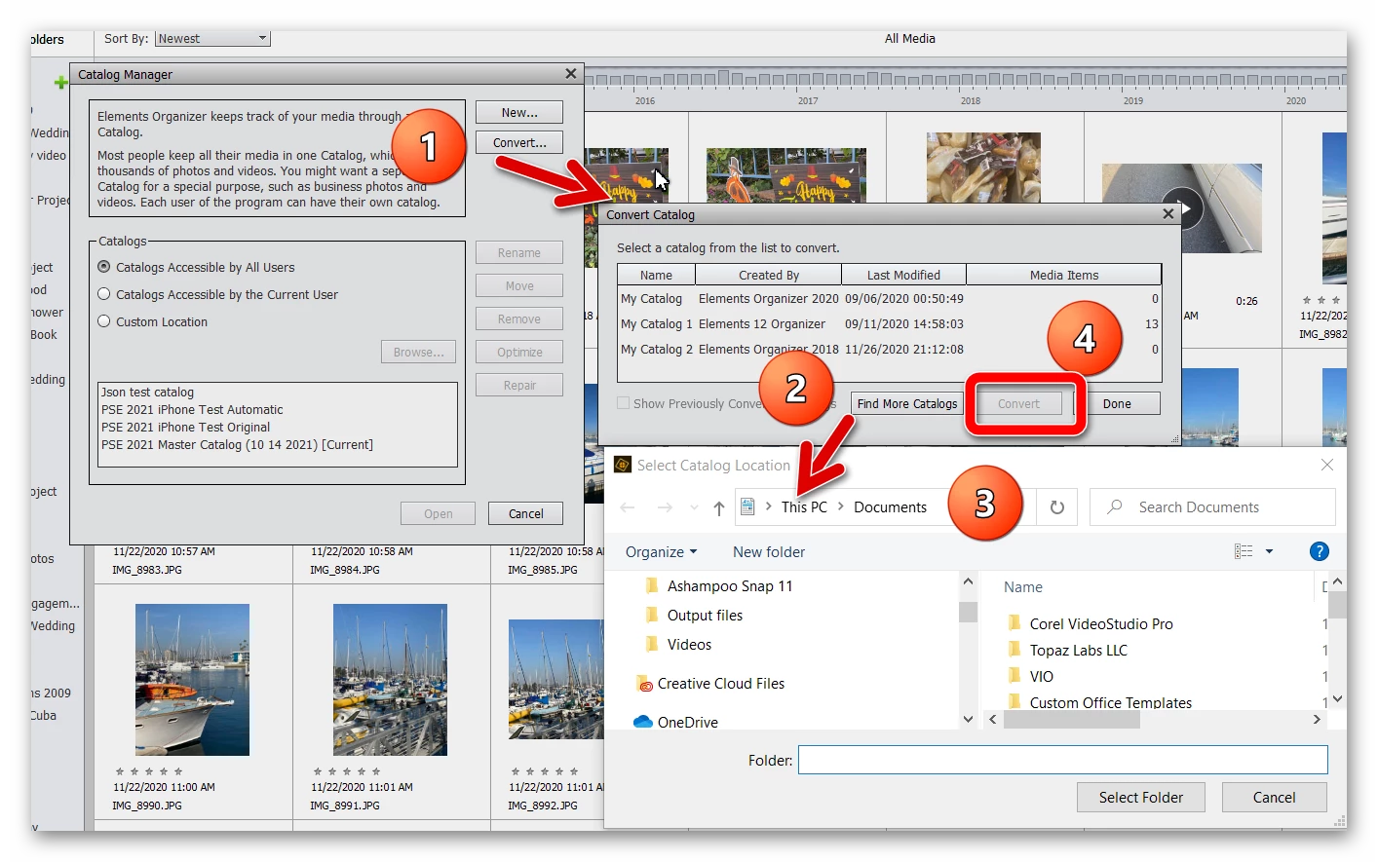
Task: Click Documents in address path
Action: pos(890,507)
